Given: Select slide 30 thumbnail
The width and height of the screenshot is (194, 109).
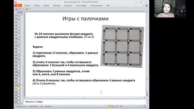Looking at the screenshot, I should (x=18, y=78).
